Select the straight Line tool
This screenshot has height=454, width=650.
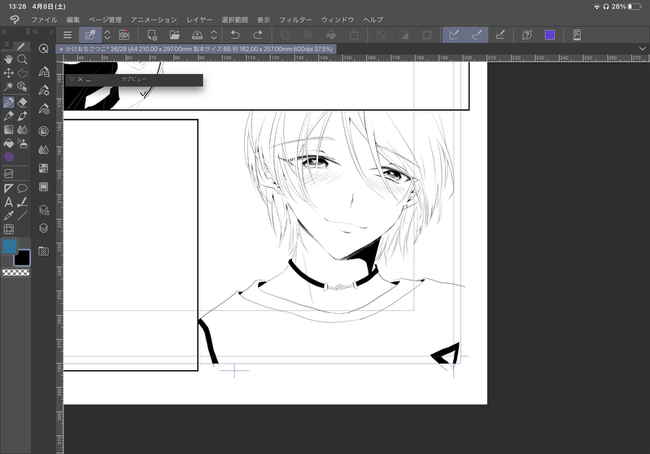(x=23, y=216)
